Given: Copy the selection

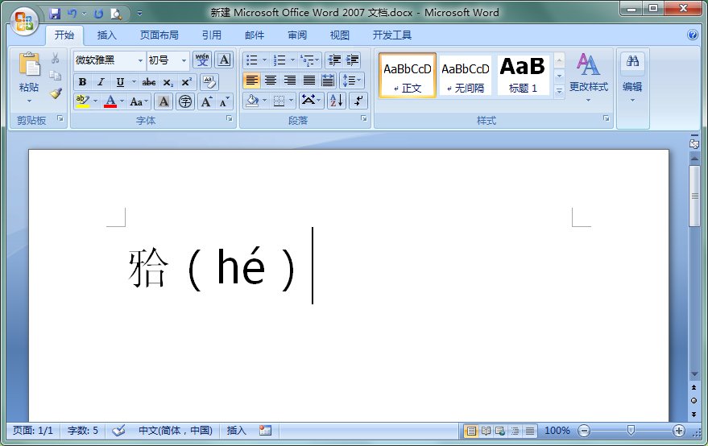Looking at the screenshot, I should [x=55, y=76].
